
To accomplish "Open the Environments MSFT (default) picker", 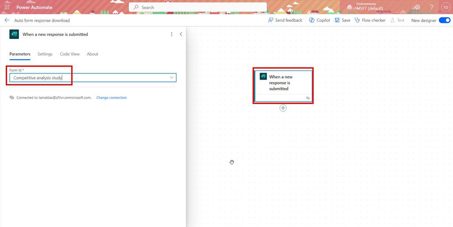I will pos(366,7).
